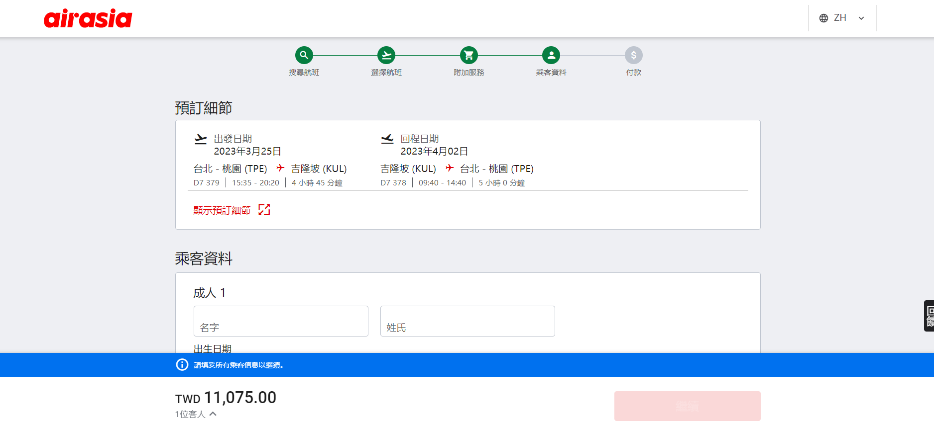Viewport: 934px width, 424px height.
Task: Open 顯示預訂細節 link
Action: (222, 210)
